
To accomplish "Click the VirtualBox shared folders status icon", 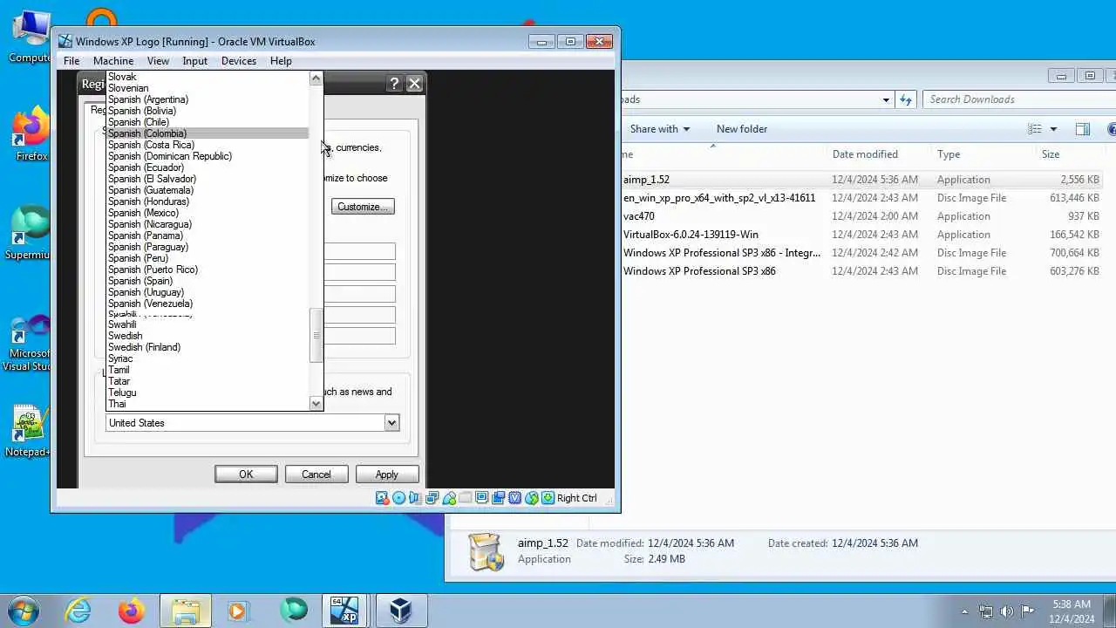I will coord(466,498).
